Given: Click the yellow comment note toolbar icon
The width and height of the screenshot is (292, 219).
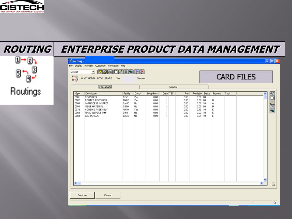Looking at the screenshot, I should coord(100,72).
